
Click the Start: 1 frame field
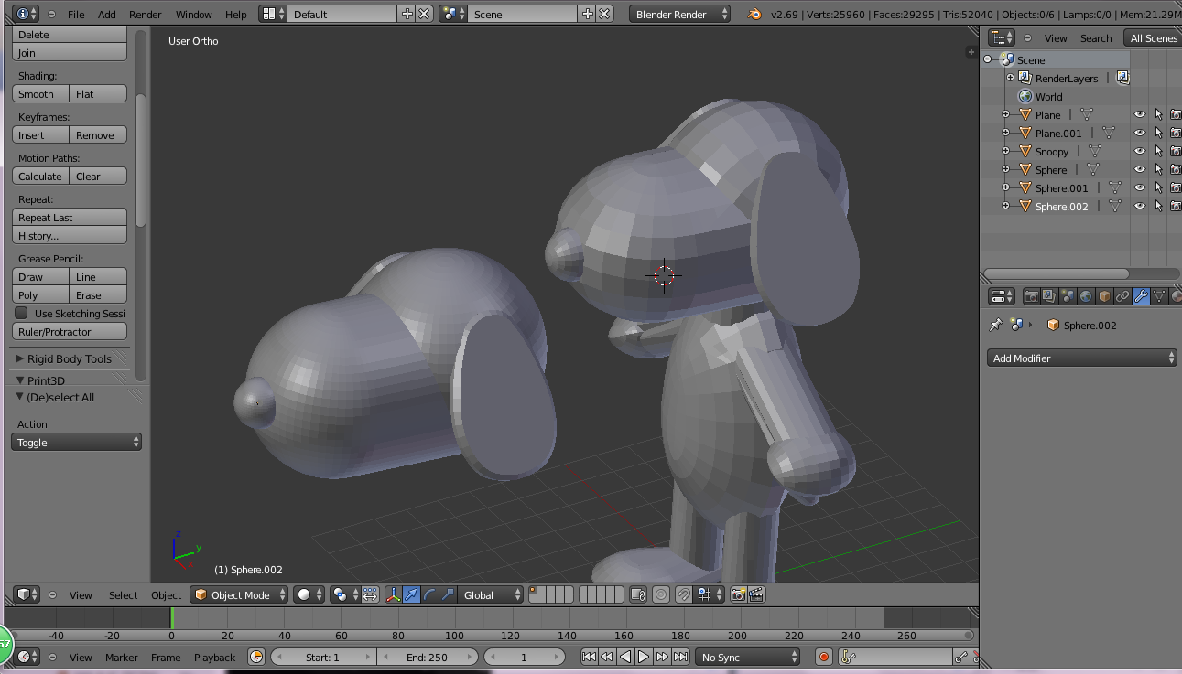[x=323, y=657]
